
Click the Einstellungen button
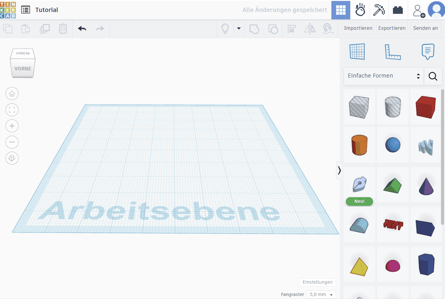(x=318, y=282)
